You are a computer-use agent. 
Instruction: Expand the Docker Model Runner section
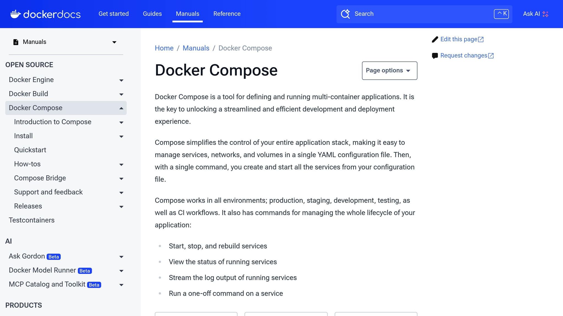pyautogui.click(x=121, y=271)
